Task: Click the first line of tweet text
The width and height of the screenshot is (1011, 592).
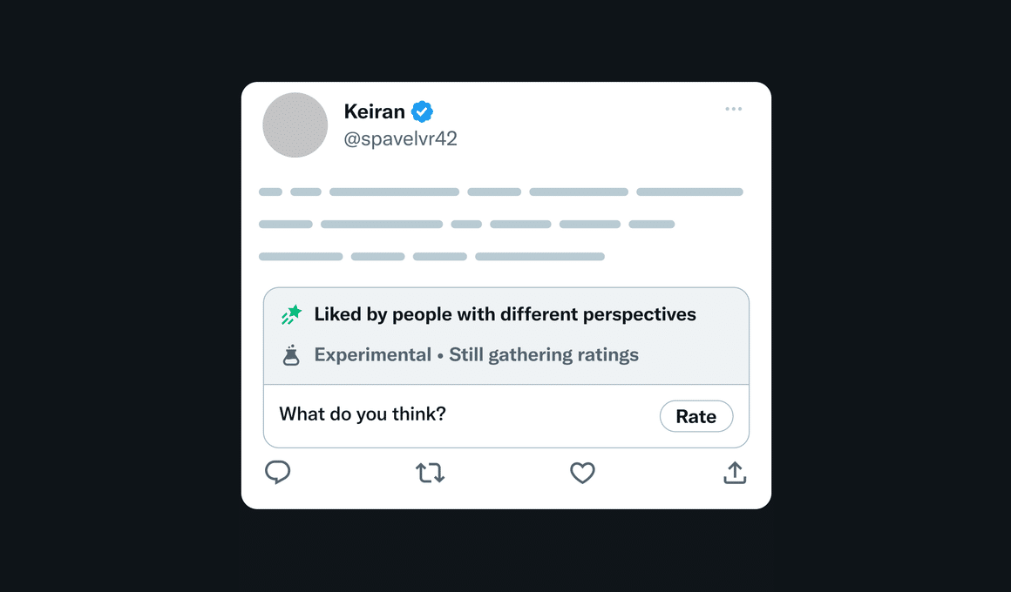Action: 501,192
